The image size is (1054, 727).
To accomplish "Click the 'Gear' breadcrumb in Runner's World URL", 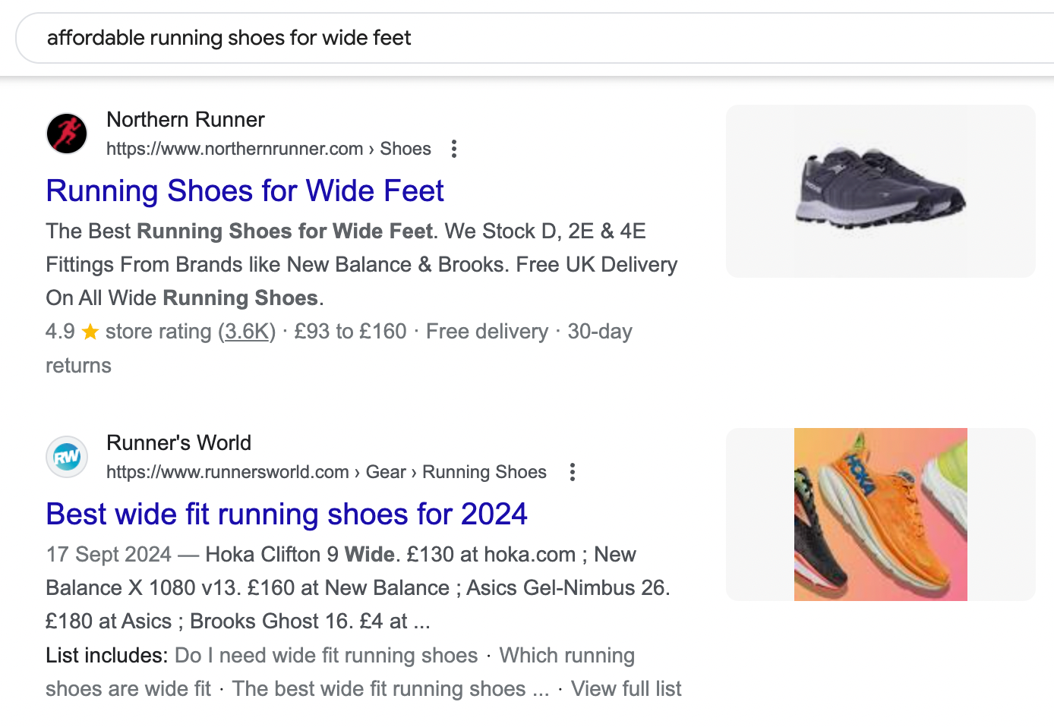I will coord(387,472).
